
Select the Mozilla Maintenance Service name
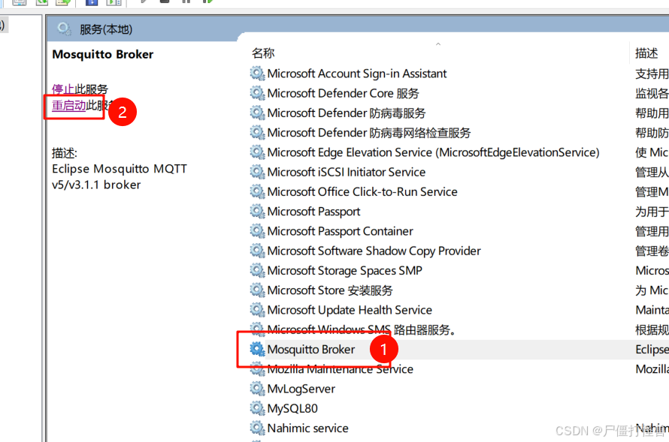pyautogui.click(x=340, y=368)
